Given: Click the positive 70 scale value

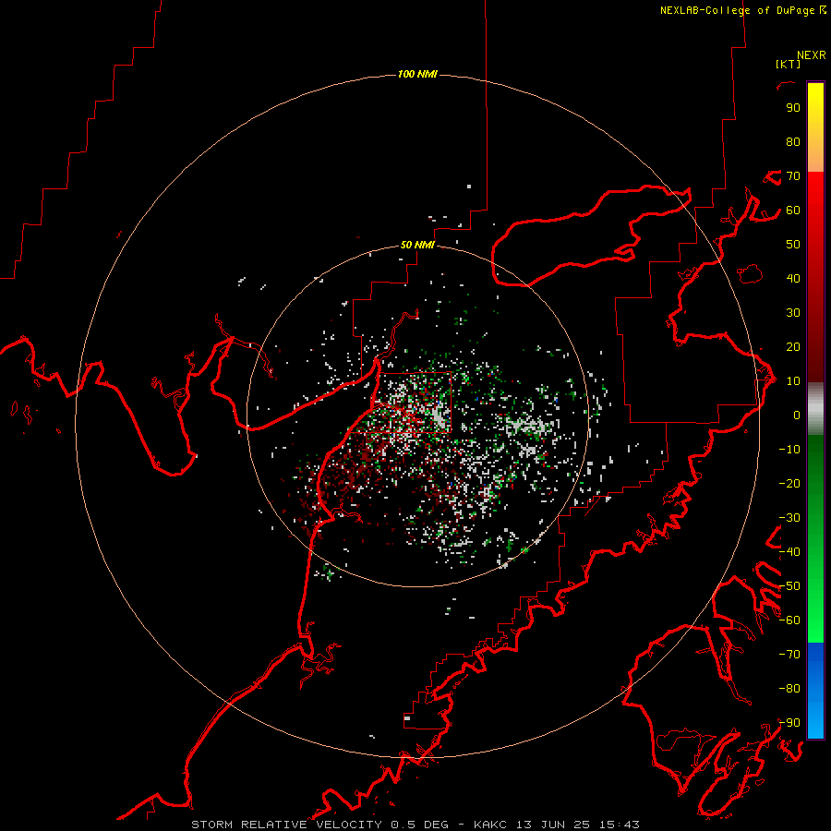Looking at the screenshot, I should tap(793, 176).
